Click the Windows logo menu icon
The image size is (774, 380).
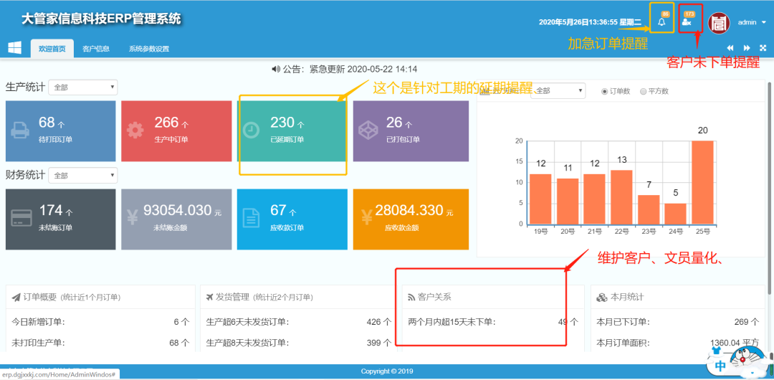pos(14,48)
